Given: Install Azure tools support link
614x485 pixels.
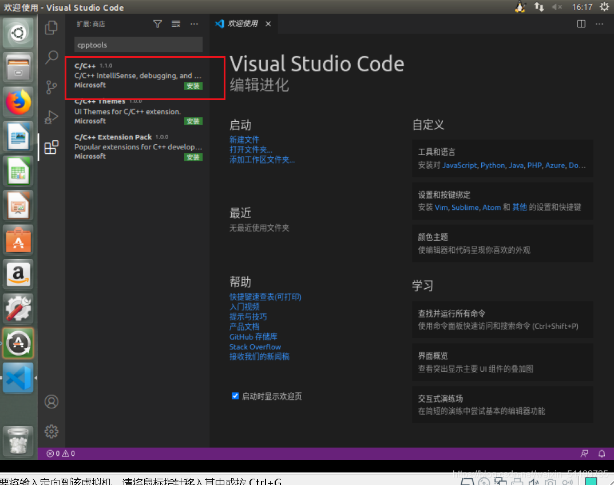Looking at the screenshot, I should point(555,165).
